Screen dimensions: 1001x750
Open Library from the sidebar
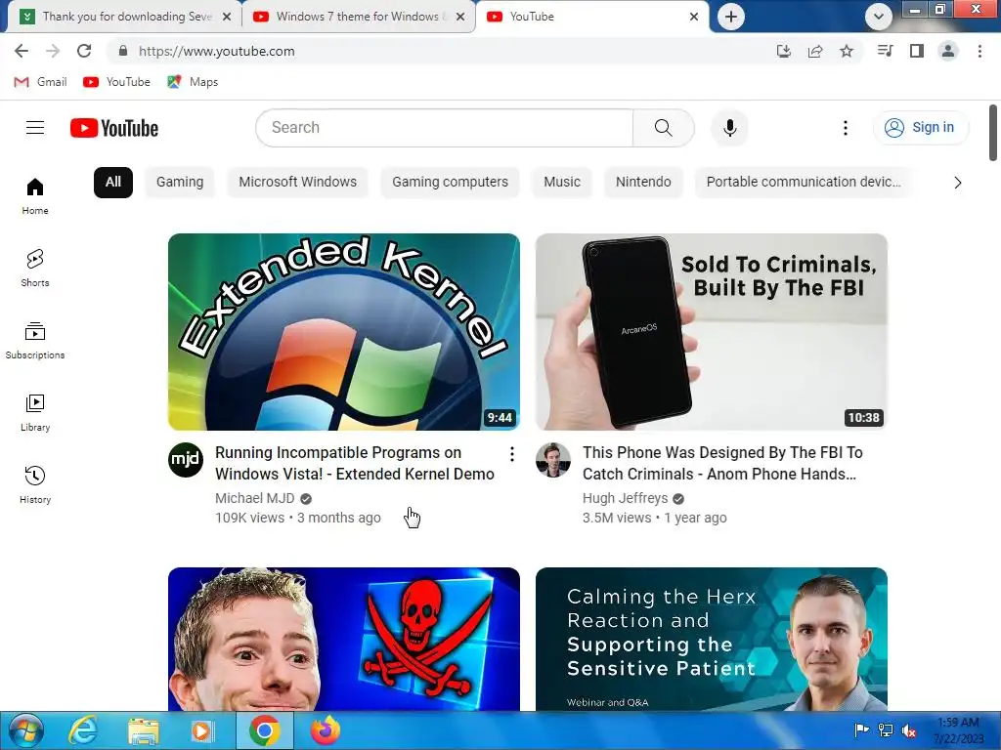click(35, 413)
